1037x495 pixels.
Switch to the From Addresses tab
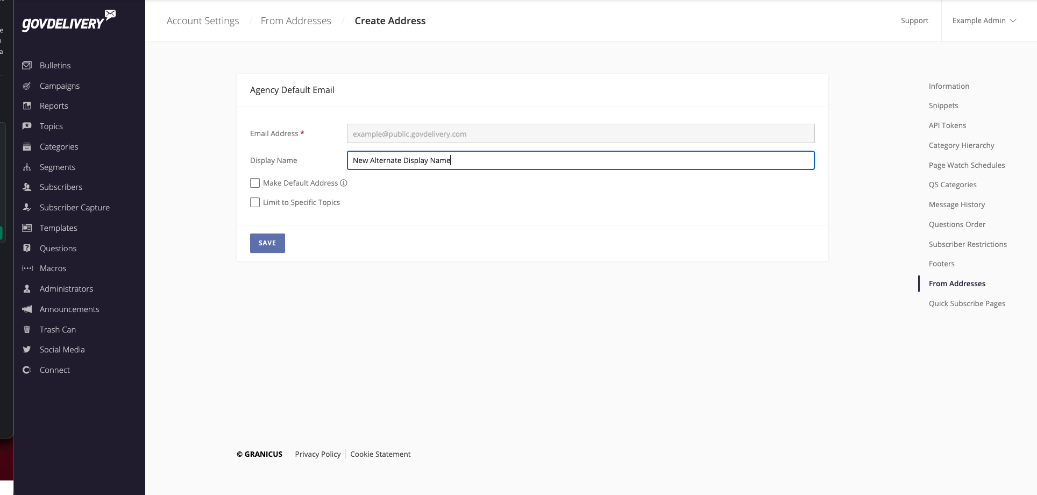957,284
